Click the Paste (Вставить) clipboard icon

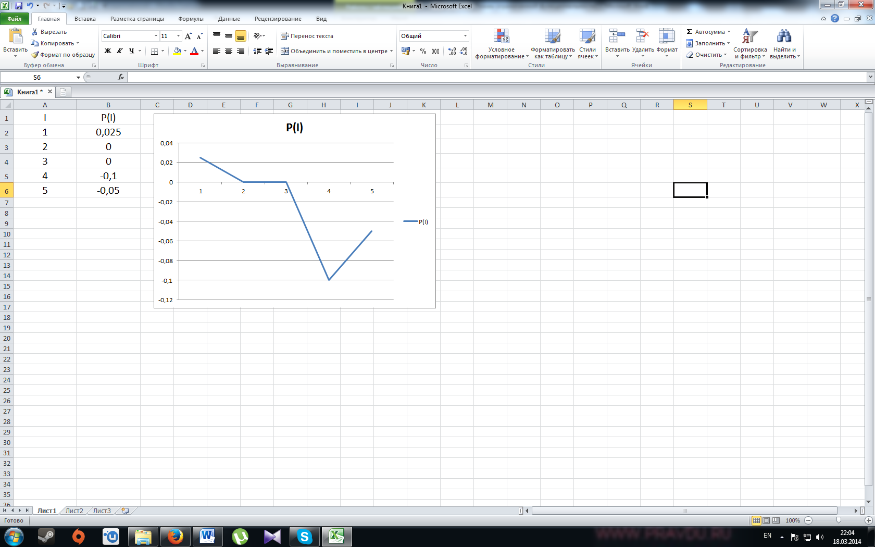[x=15, y=36]
